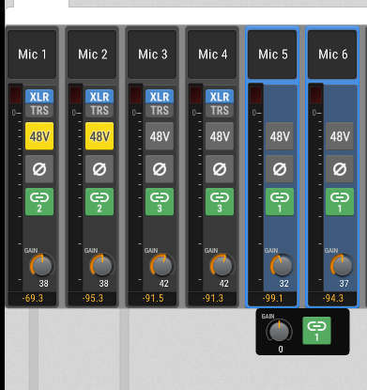Set Mic 2 input to TRS

[x=99, y=111]
